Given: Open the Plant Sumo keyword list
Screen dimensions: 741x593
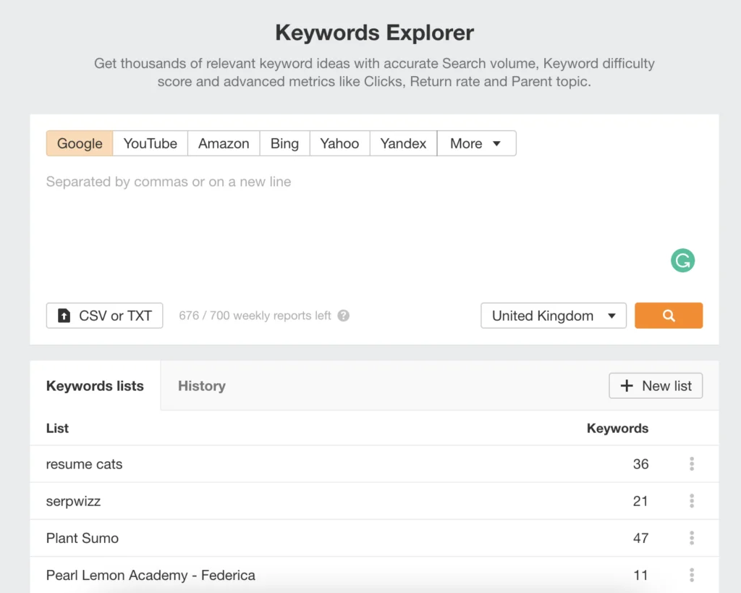Looking at the screenshot, I should (82, 538).
